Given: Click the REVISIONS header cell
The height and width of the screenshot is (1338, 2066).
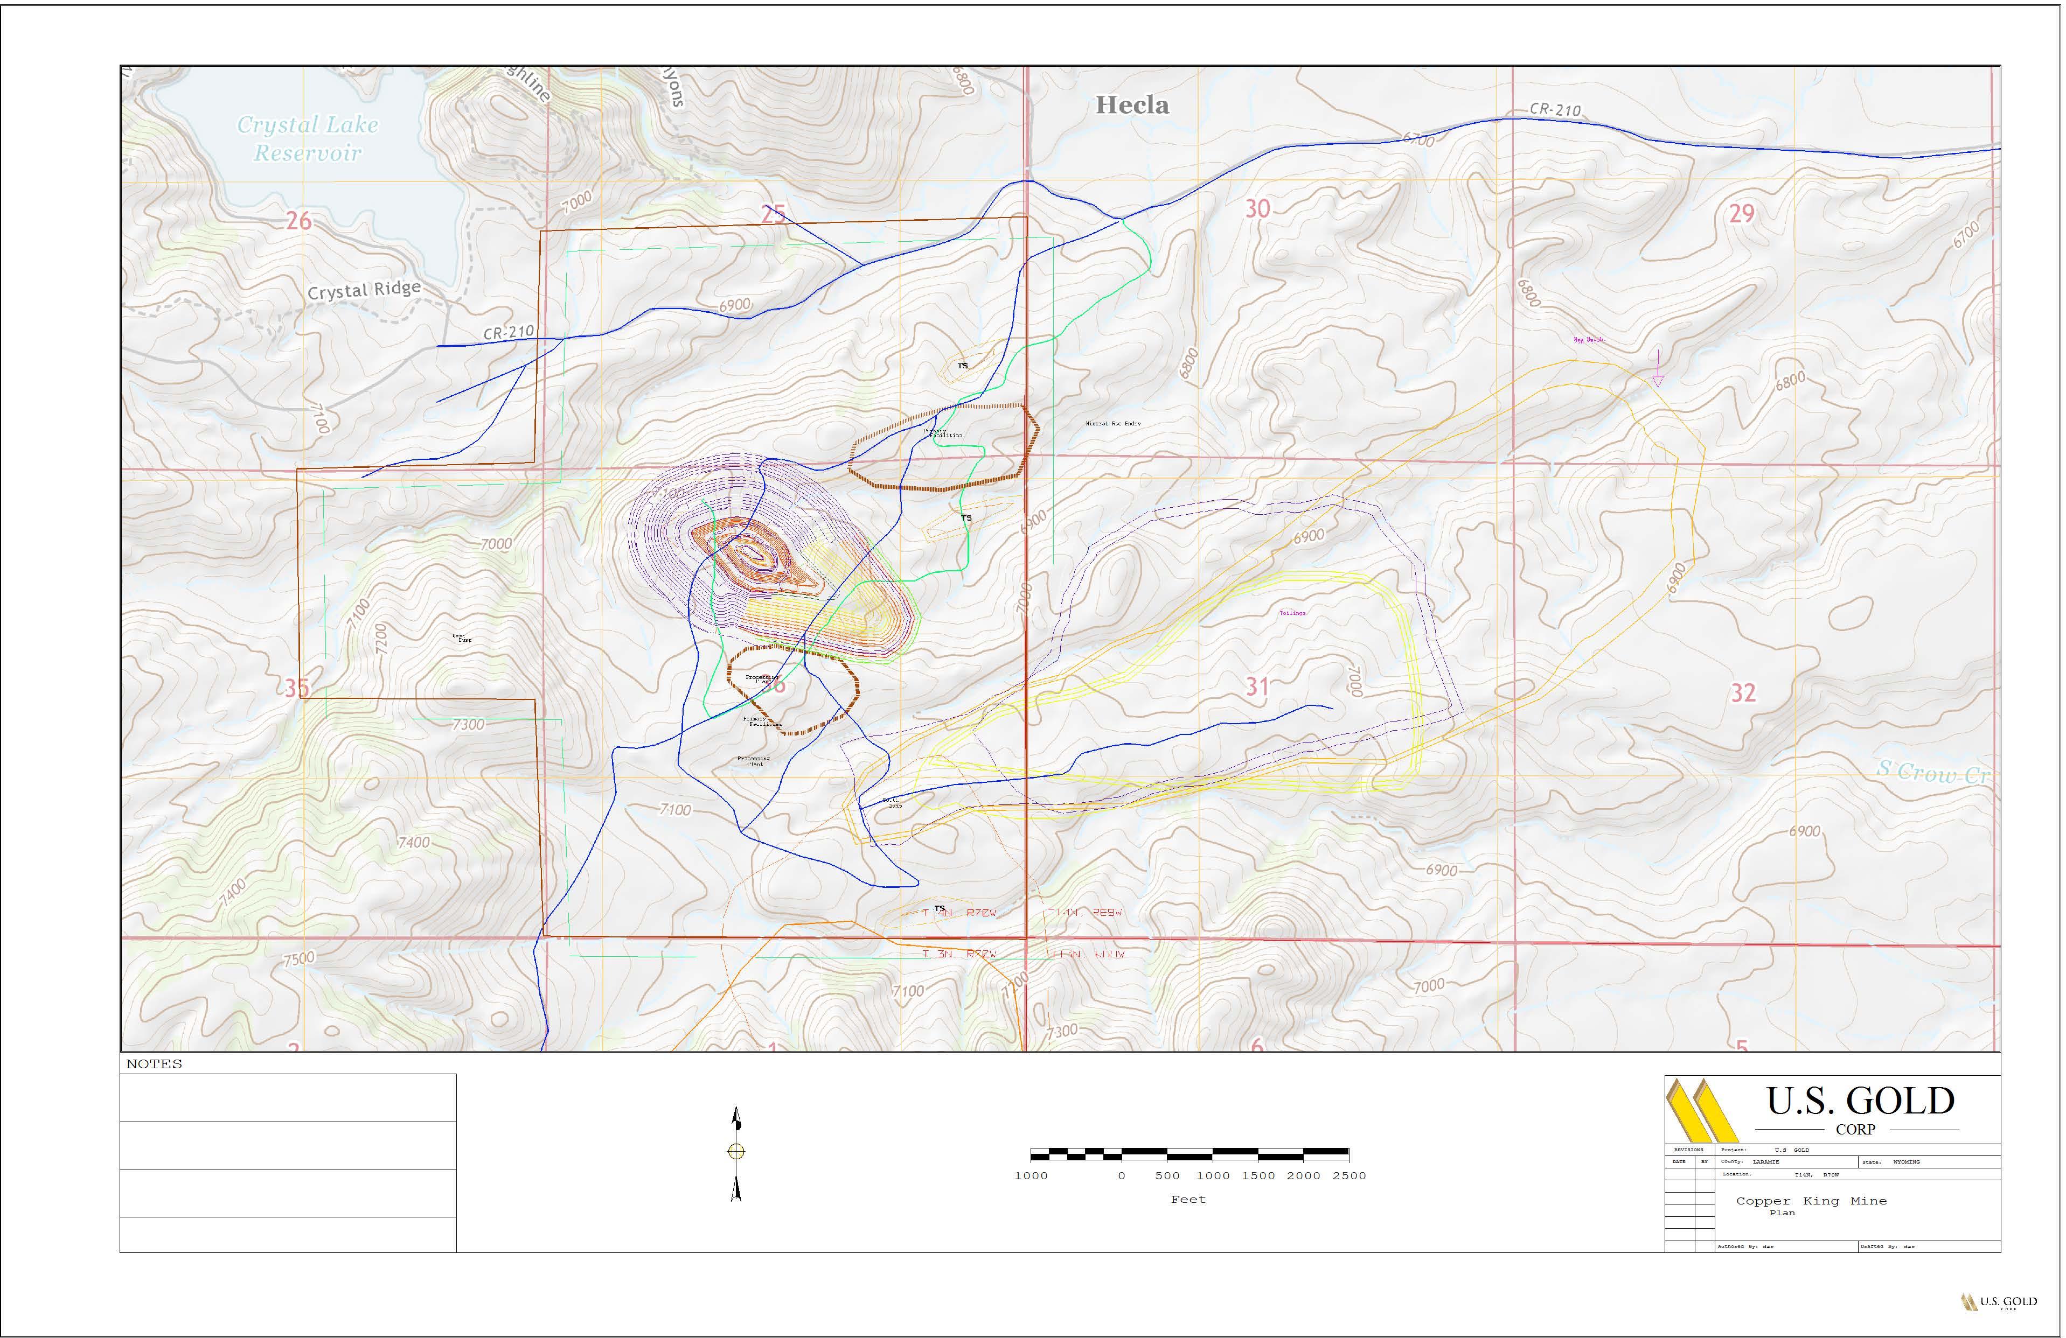Looking at the screenshot, I should click(1689, 1150).
